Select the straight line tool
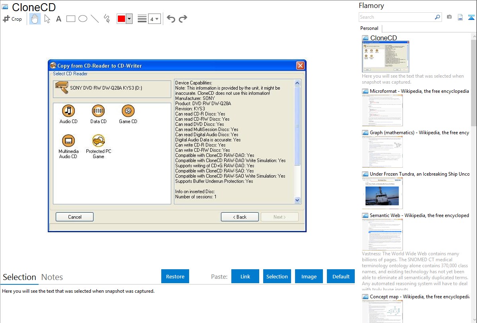 click(x=95, y=19)
